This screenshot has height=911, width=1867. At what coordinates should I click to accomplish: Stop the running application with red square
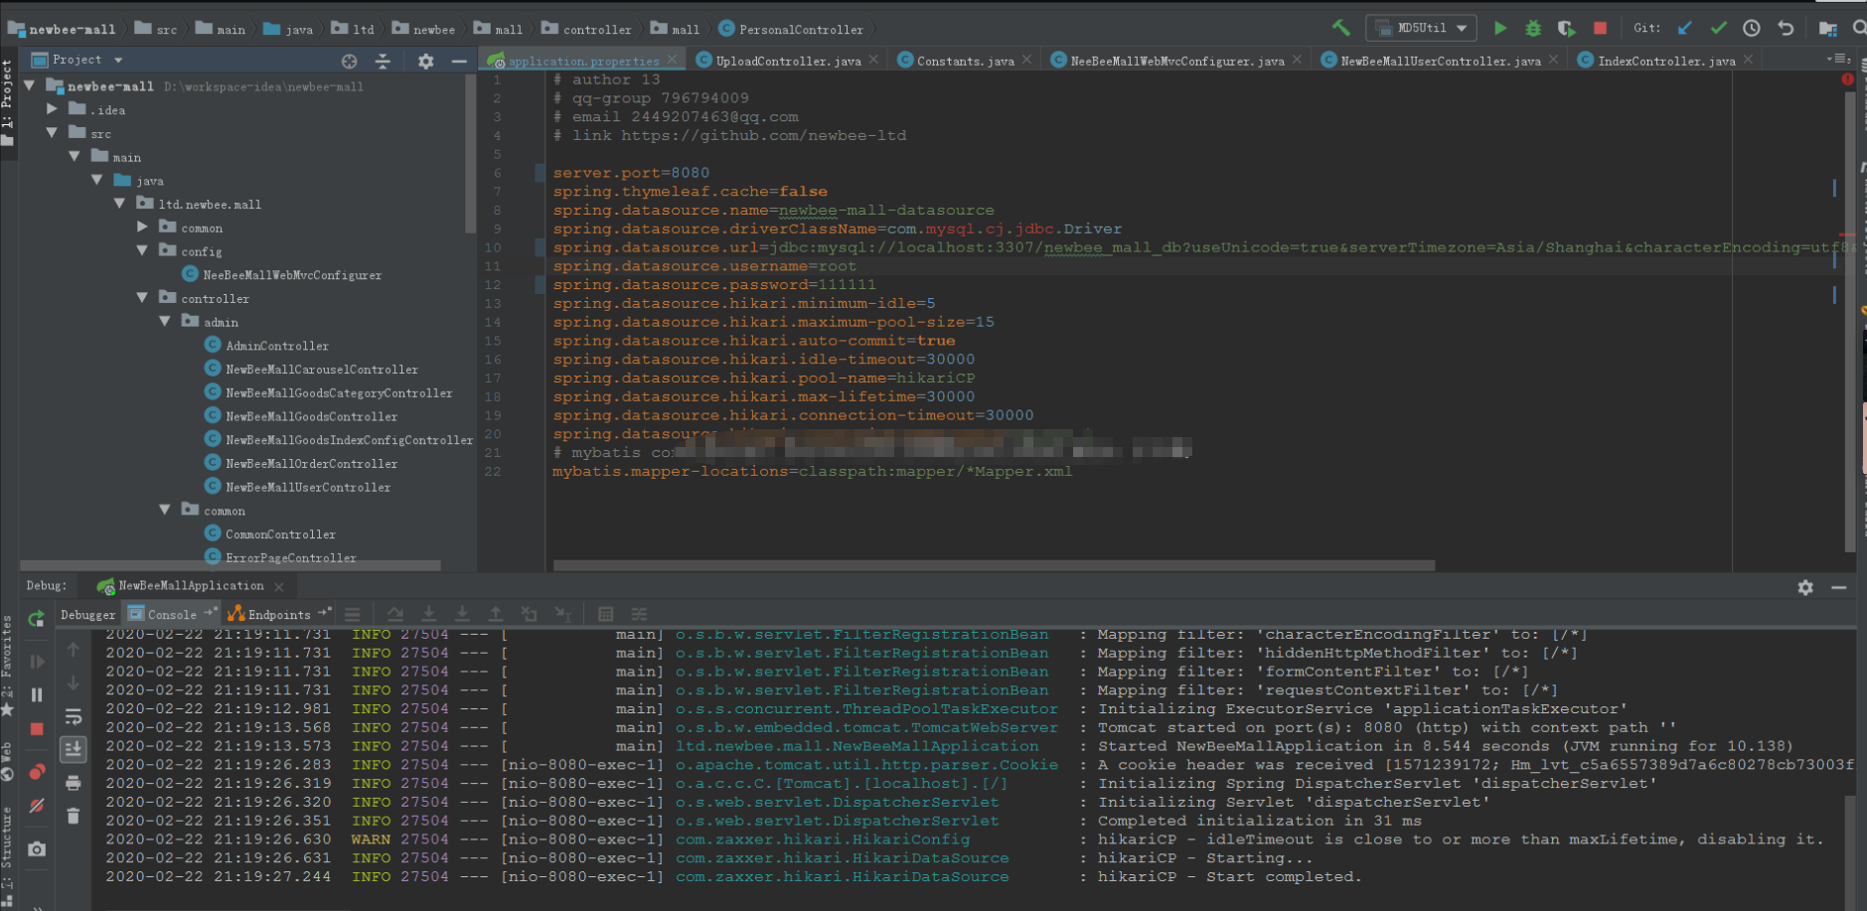point(1600,29)
